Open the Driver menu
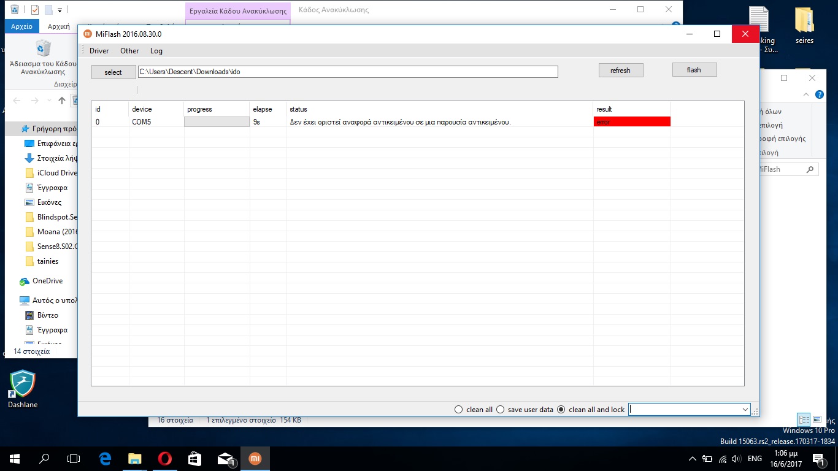Viewport: 838px width, 471px height. point(99,51)
